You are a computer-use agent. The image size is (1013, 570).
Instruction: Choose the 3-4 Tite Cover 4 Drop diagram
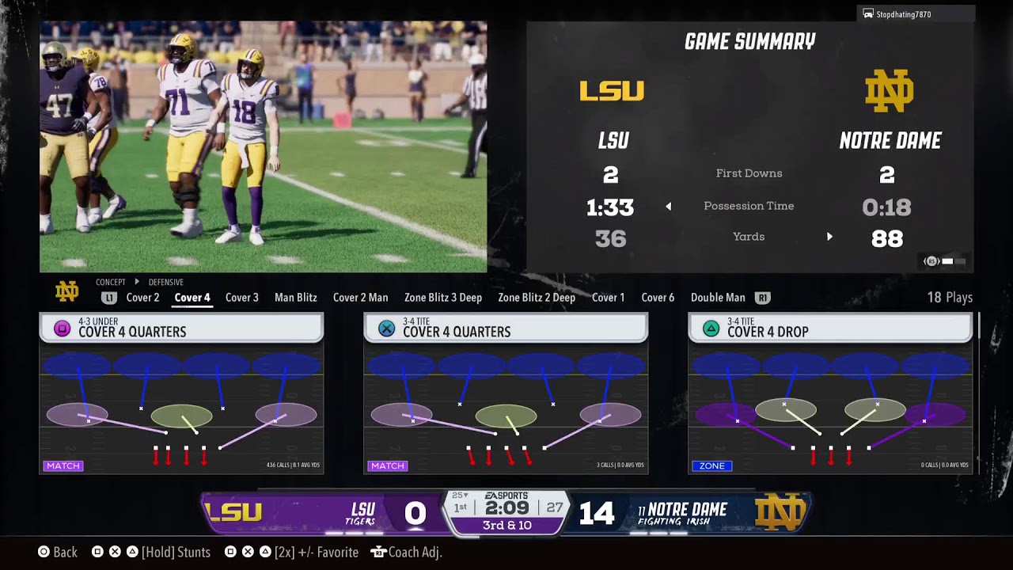click(x=830, y=408)
